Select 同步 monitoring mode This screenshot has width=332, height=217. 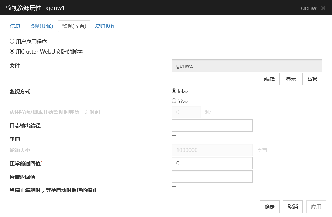pyautogui.click(x=174, y=91)
